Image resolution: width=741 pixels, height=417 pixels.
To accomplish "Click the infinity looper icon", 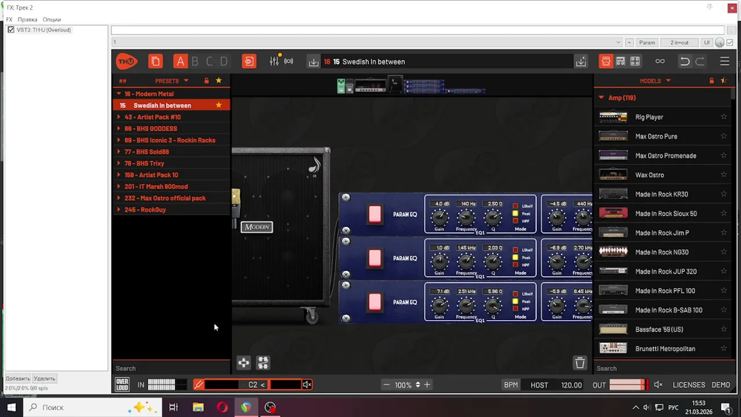I will pos(660,61).
